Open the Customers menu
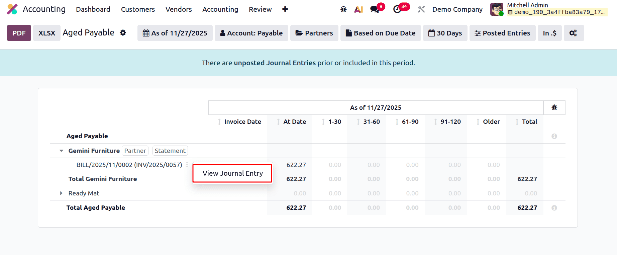 tap(138, 9)
